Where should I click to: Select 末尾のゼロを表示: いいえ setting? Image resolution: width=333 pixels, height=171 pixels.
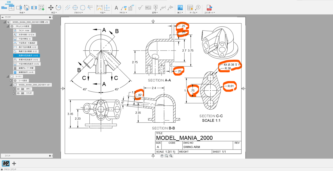click(26, 60)
